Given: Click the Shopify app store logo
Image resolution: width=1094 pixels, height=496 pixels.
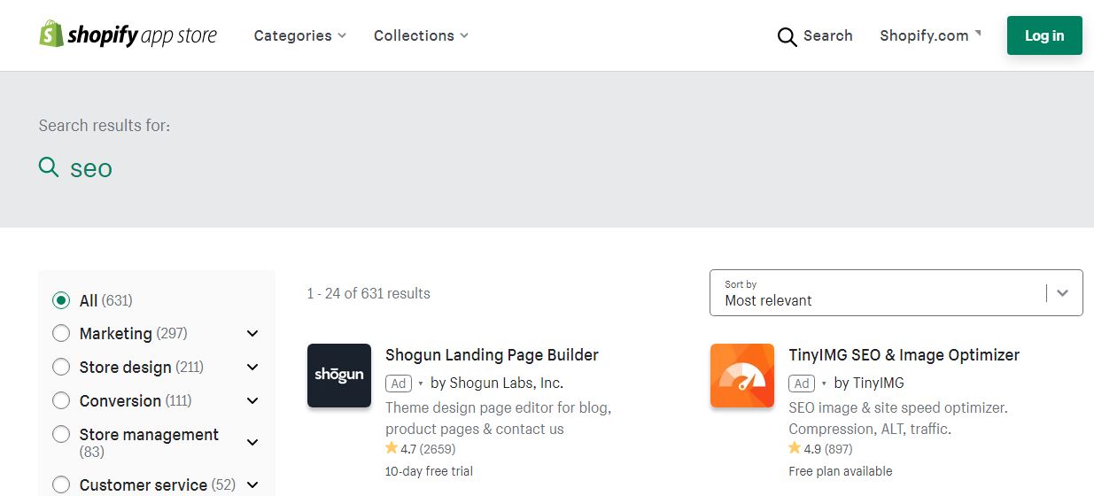Looking at the screenshot, I should tap(128, 35).
